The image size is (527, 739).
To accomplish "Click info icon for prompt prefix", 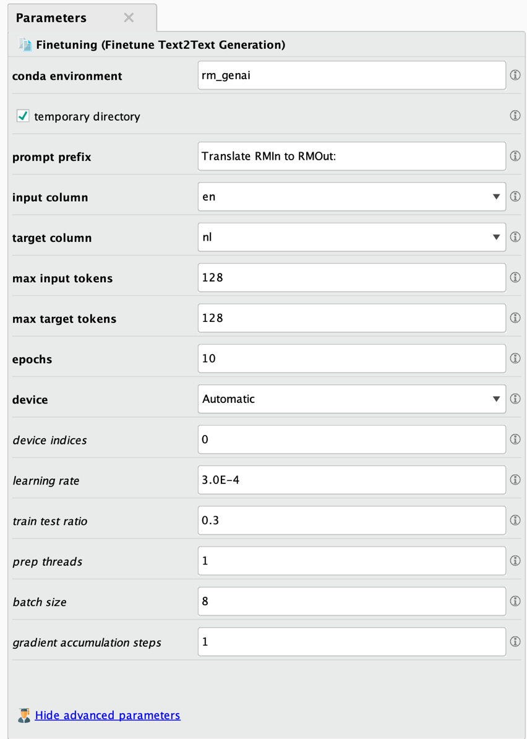I will [x=515, y=156].
